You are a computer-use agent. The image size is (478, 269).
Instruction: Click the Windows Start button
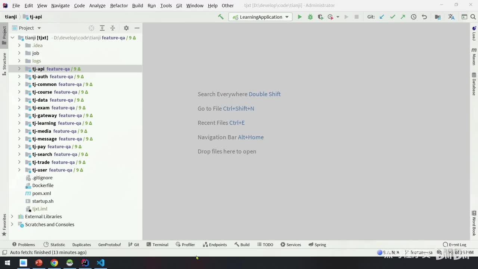tap(7, 263)
